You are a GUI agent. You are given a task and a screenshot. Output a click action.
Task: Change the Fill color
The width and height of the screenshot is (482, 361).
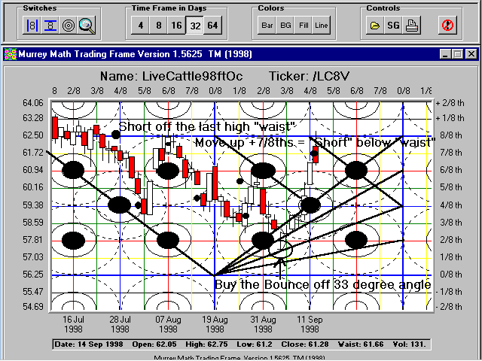303,25
